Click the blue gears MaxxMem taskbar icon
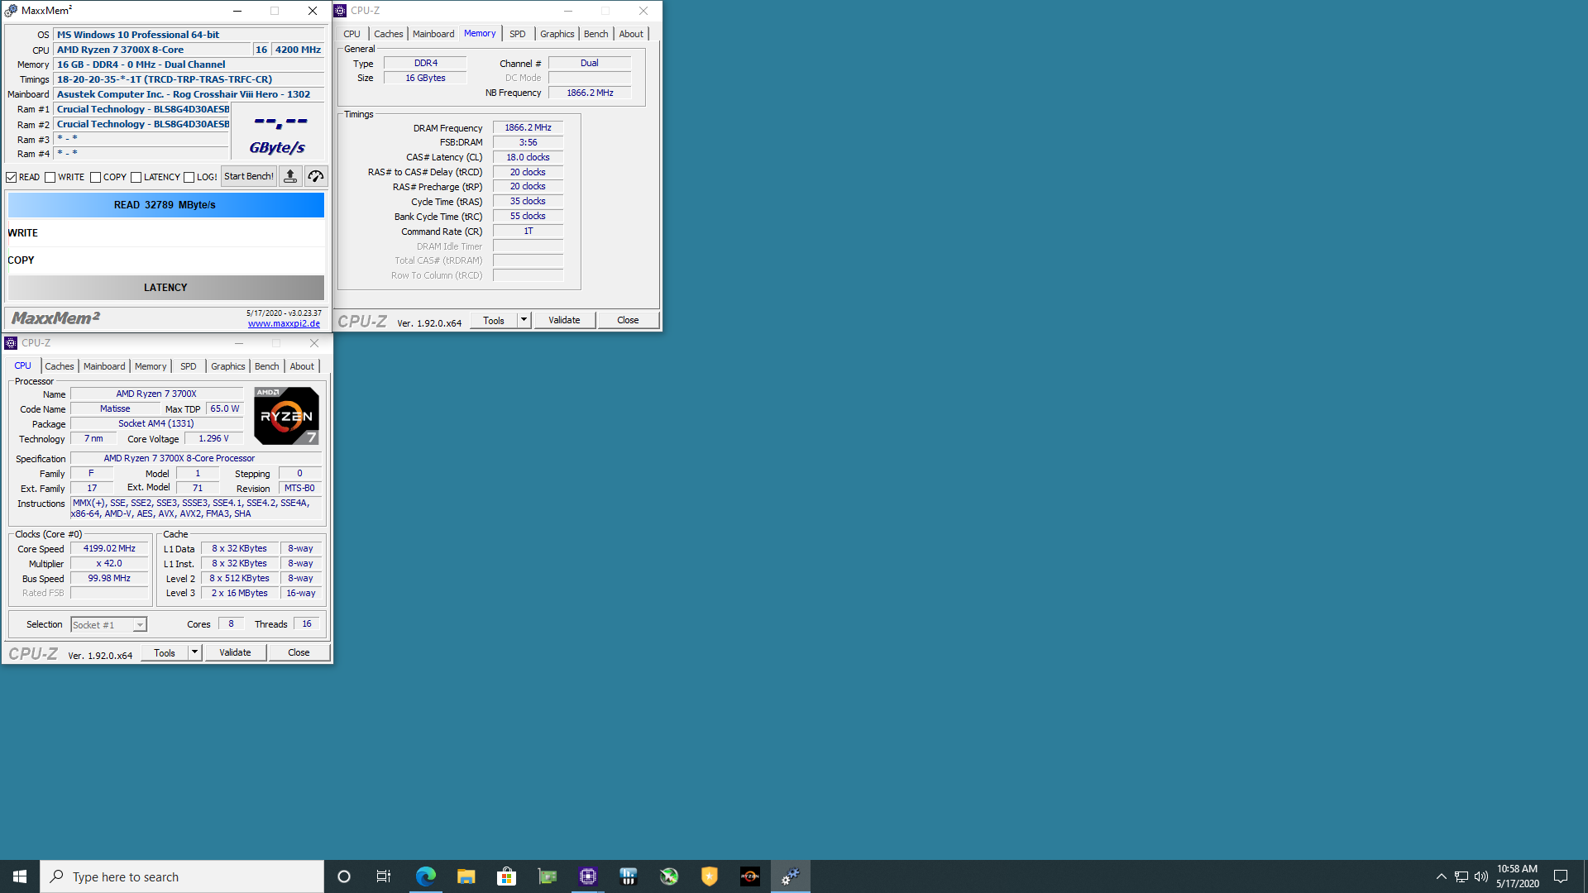Image resolution: width=1588 pixels, height=893 pixels. (791, 876)
